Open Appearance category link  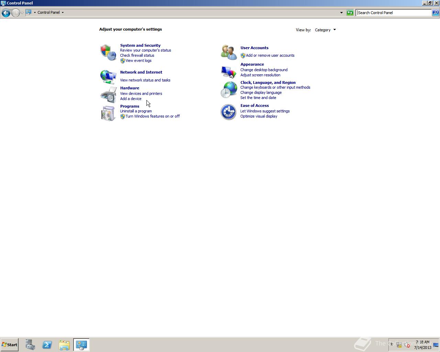click(252, 64)
